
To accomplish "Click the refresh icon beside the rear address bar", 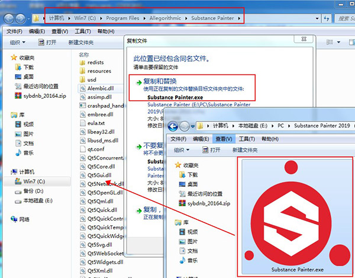I will tap(327, 18).
